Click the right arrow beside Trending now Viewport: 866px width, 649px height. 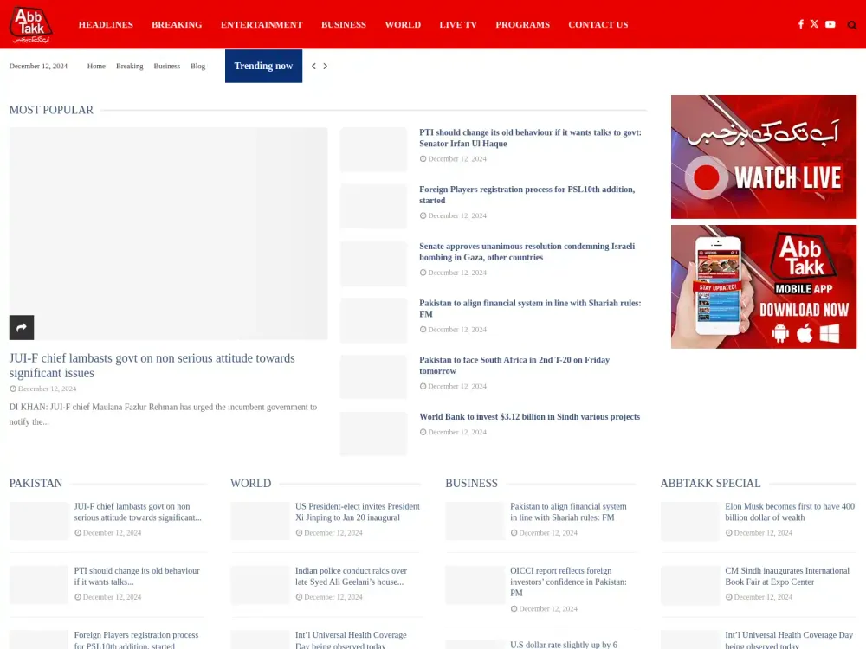pyautogui.click(x=326, y=66)
